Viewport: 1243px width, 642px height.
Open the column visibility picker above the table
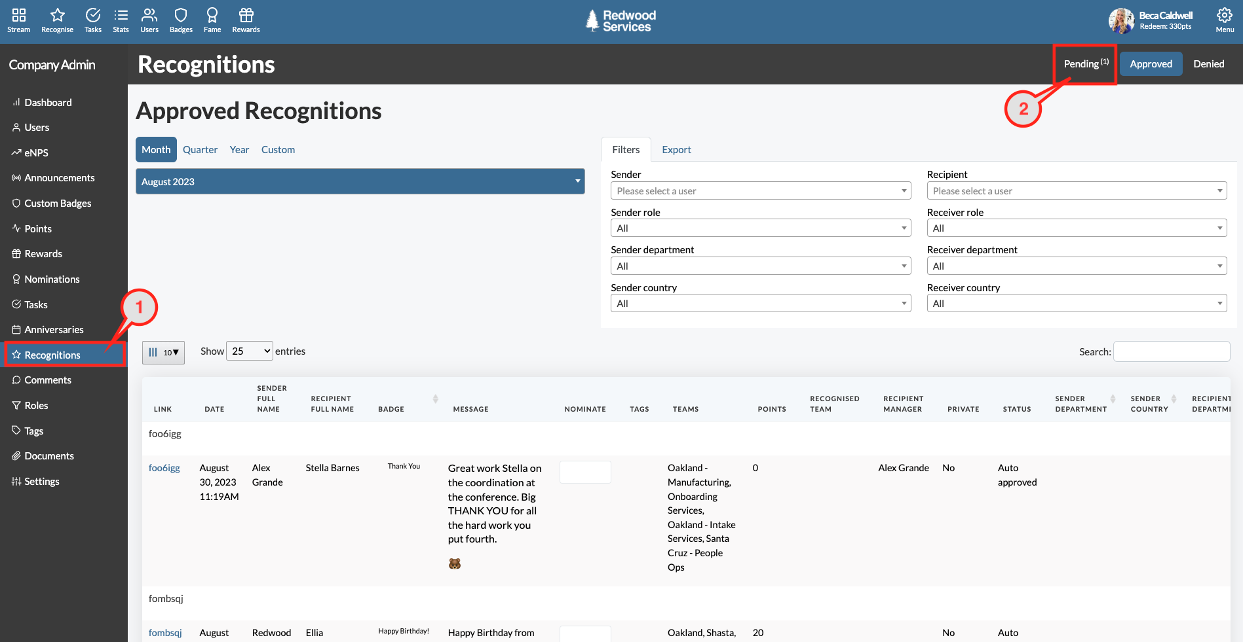pyautogui.click(x=163, y=352)
